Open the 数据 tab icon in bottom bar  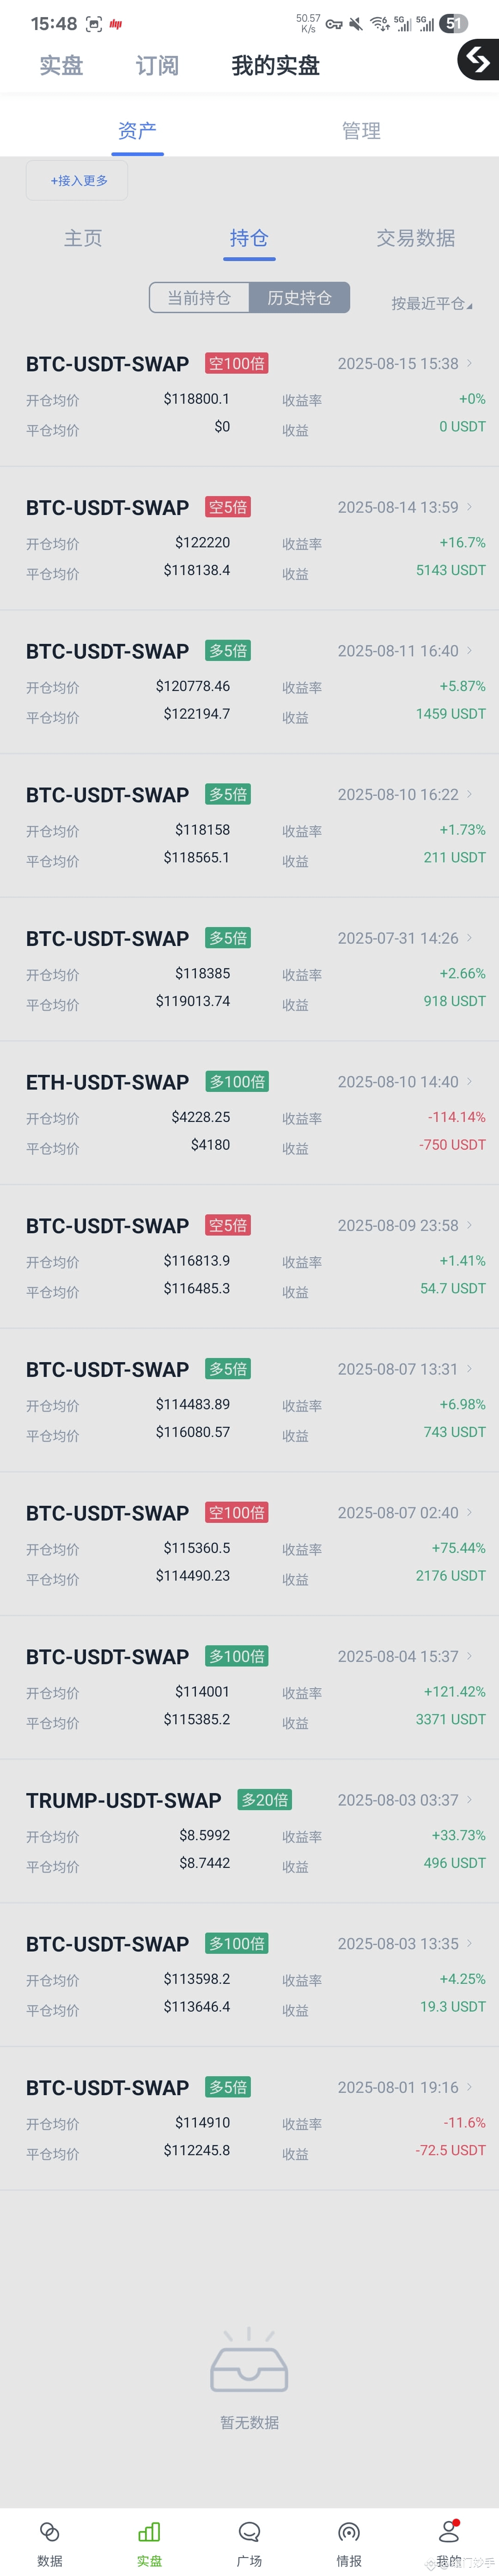click(x=49, y=2531)
